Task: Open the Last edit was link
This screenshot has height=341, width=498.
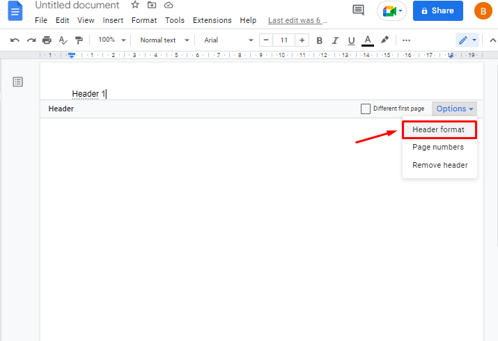Action: click(297, 21)
